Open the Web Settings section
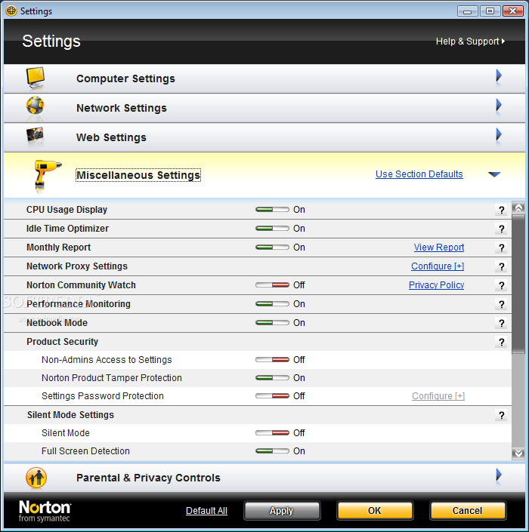Viewport: 529px width, 532px height. click(x=264, y=137)
